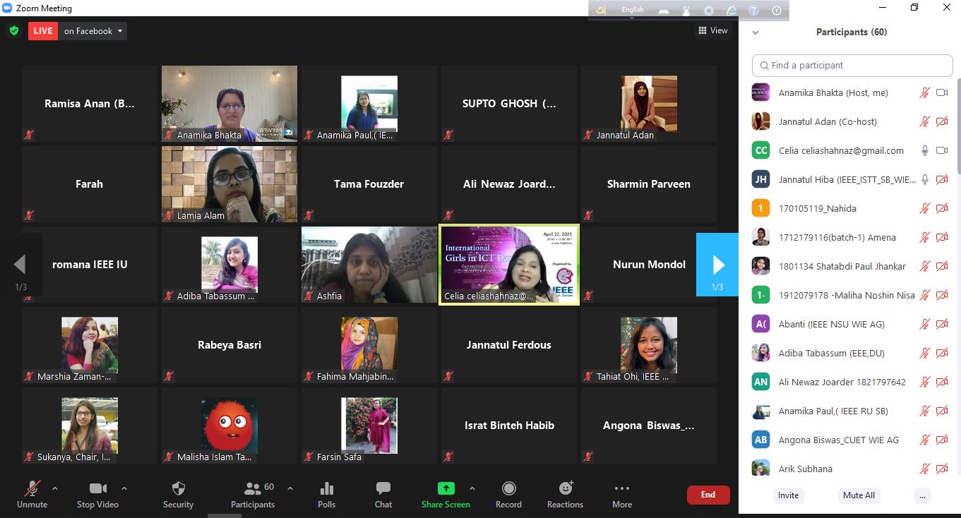End the meeting with the red End button
The image size is (961, 518).
click(x=708, y=495)
